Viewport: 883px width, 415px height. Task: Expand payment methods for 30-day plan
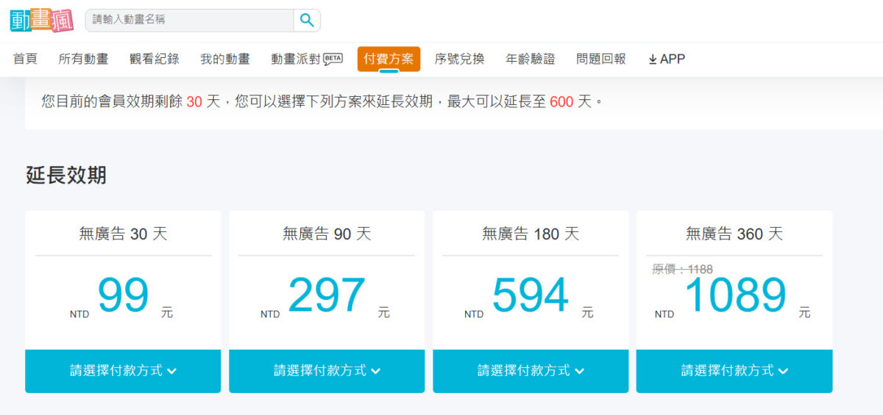(x=123, y=371)
